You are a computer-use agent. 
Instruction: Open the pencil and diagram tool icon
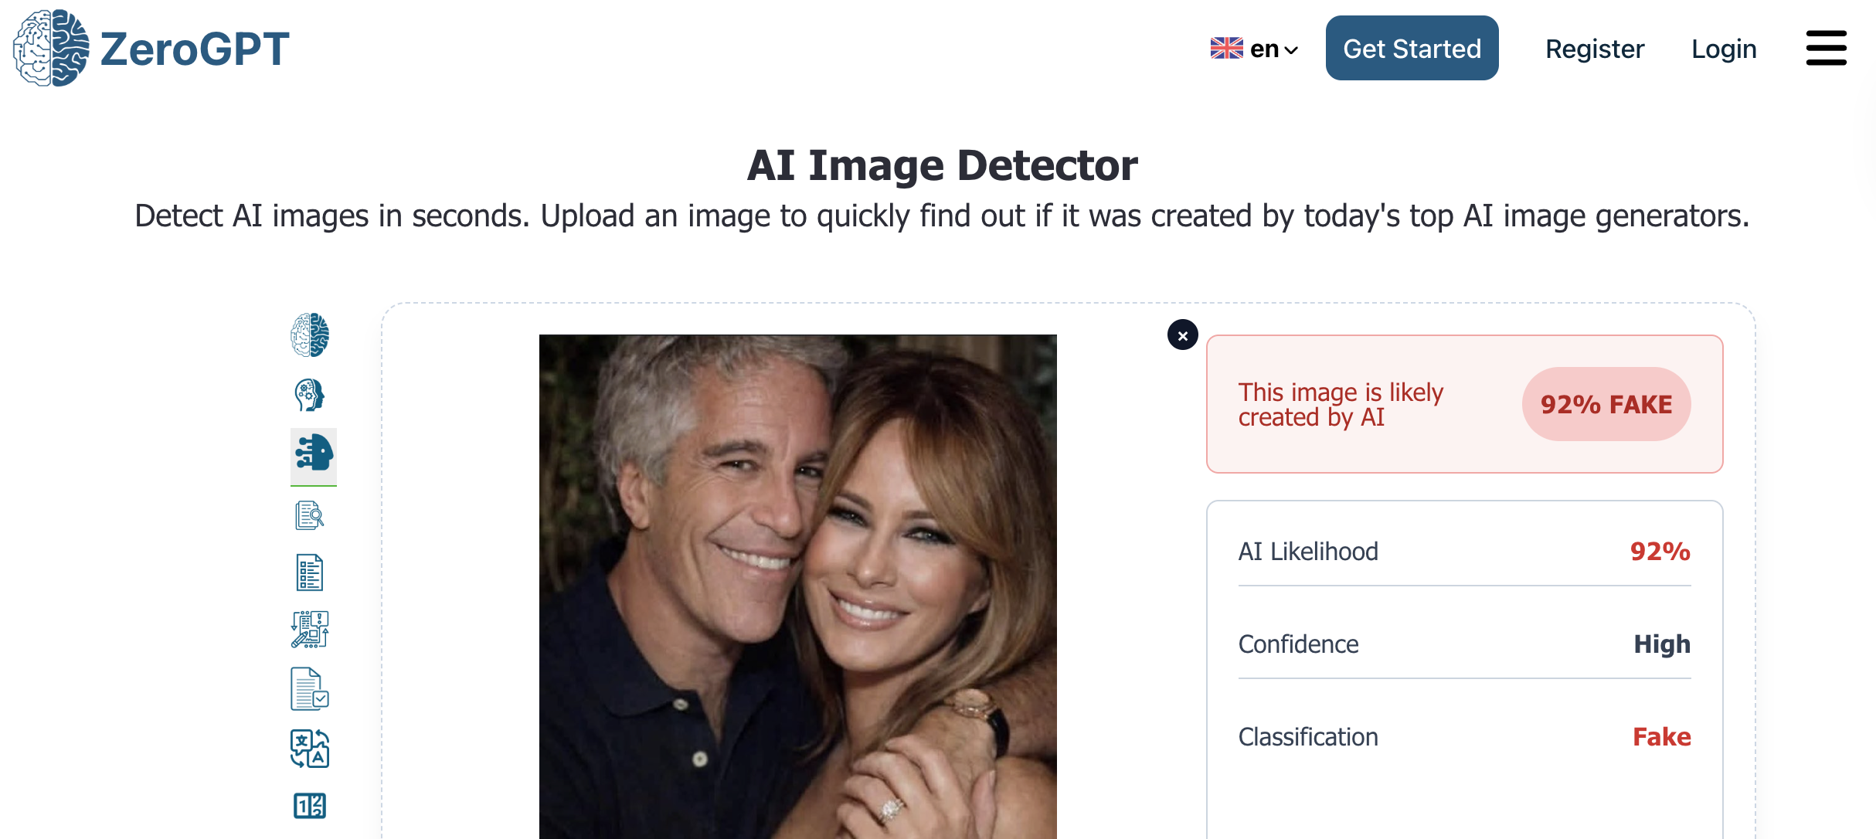coord(310,630)
